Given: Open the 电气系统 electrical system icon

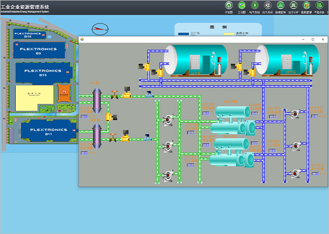Looking at the screenshot, I should tap(254, 5).
